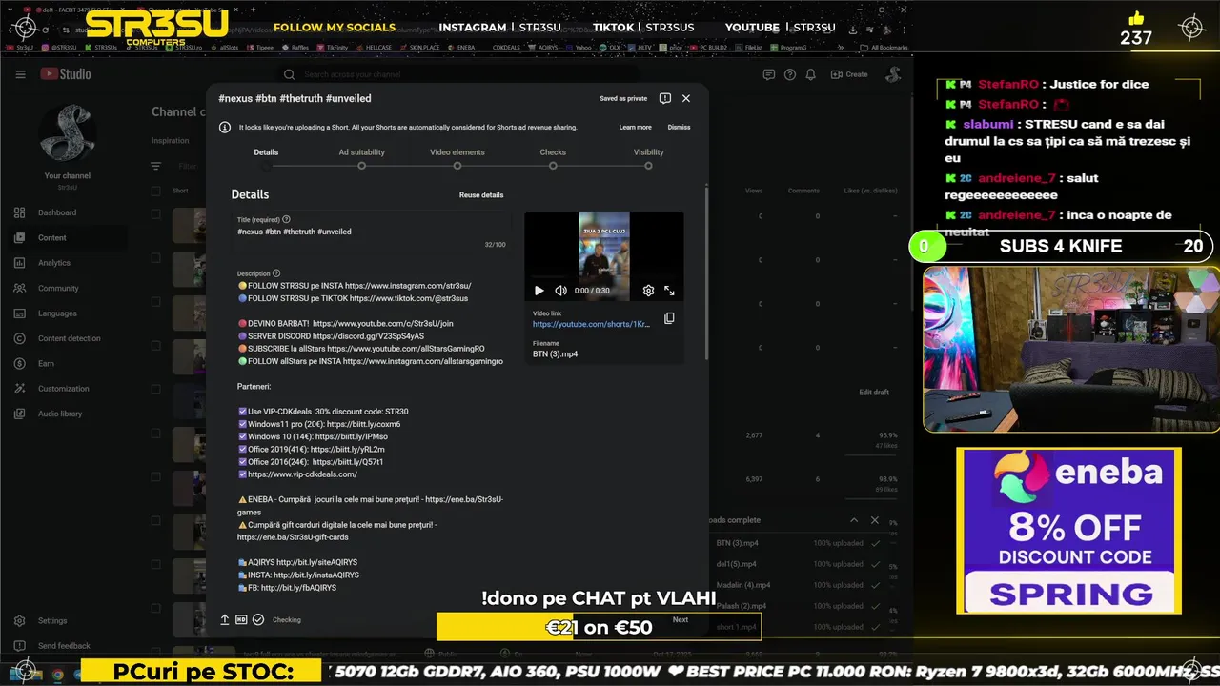Click the checks checkmark icon in dialog footer

[257, 619]
